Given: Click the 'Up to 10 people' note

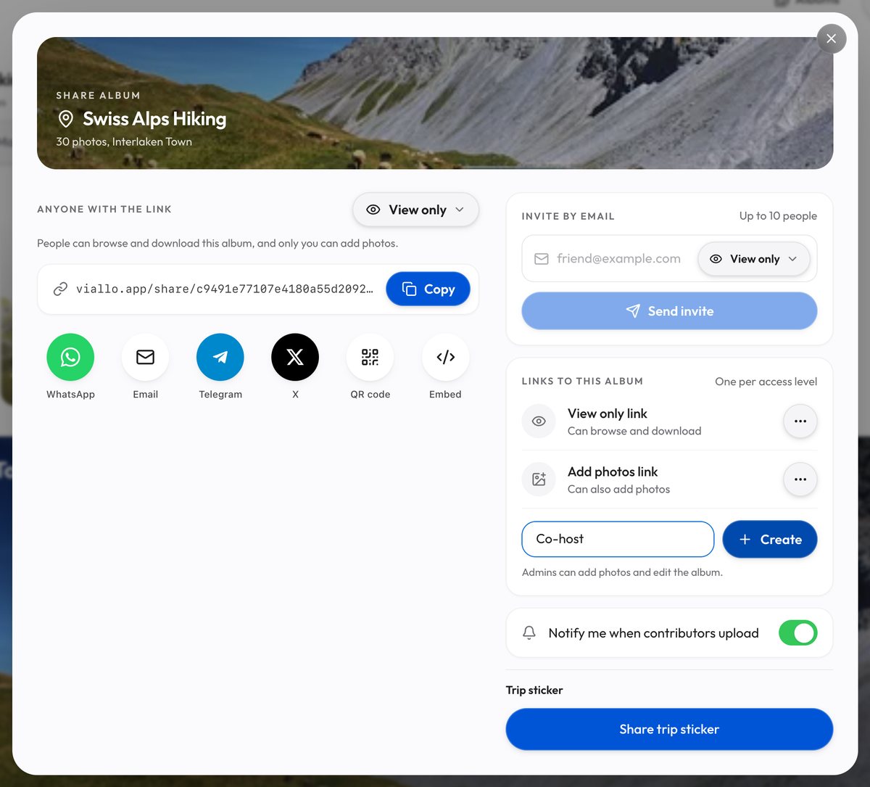Looking at the screenshot, I should click(778, 216).
